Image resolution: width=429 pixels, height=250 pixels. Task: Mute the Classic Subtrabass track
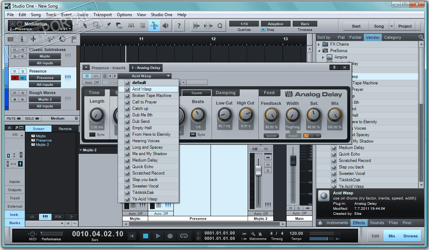coord(15,50)
